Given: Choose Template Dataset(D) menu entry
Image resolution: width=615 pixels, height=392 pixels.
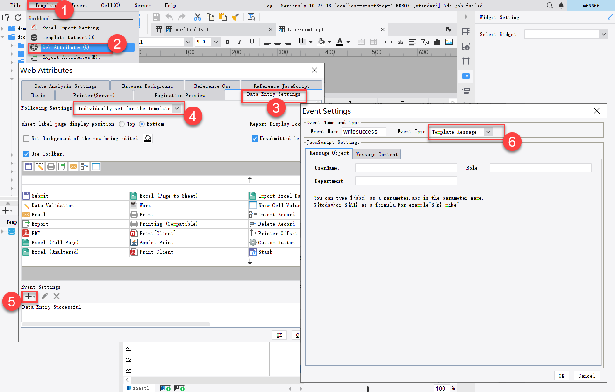Looking at the screenshot, I should point(72,37).
